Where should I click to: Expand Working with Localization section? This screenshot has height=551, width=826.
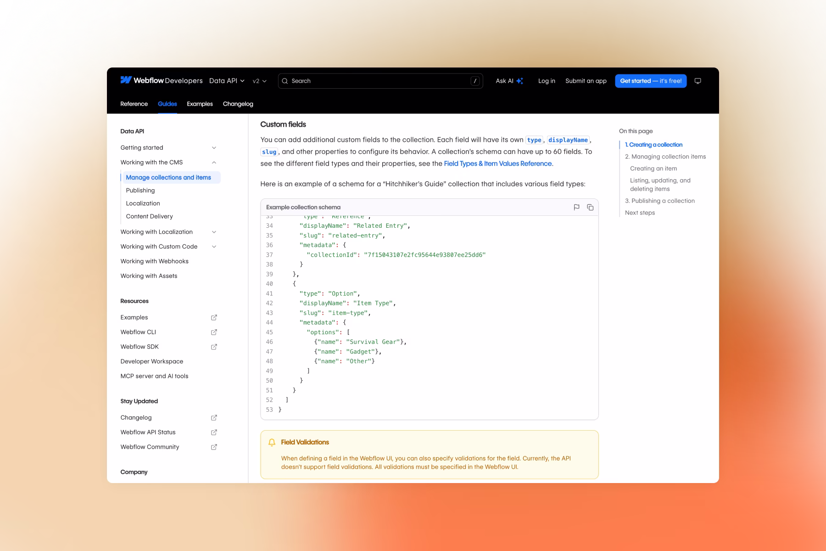pyautogui.click(x=214, y=232)
